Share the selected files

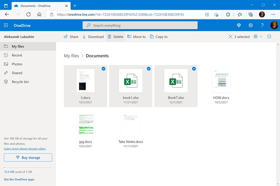(71, 37)
